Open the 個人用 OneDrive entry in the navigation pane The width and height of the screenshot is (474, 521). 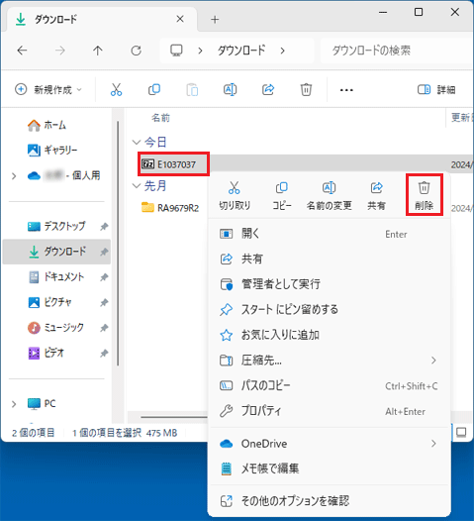click(x=63, y=175)
